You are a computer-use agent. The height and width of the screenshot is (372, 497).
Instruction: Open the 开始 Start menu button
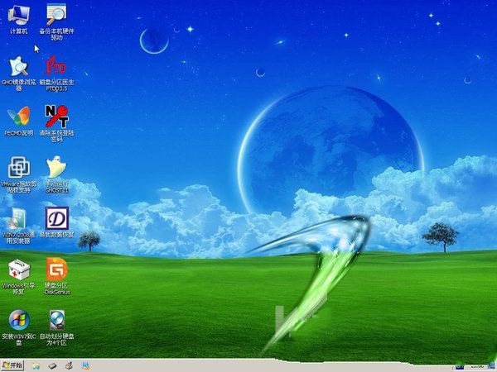(x=12, y=365)
